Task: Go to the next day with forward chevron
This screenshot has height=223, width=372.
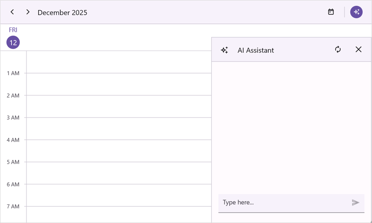Action: (28, 12)
